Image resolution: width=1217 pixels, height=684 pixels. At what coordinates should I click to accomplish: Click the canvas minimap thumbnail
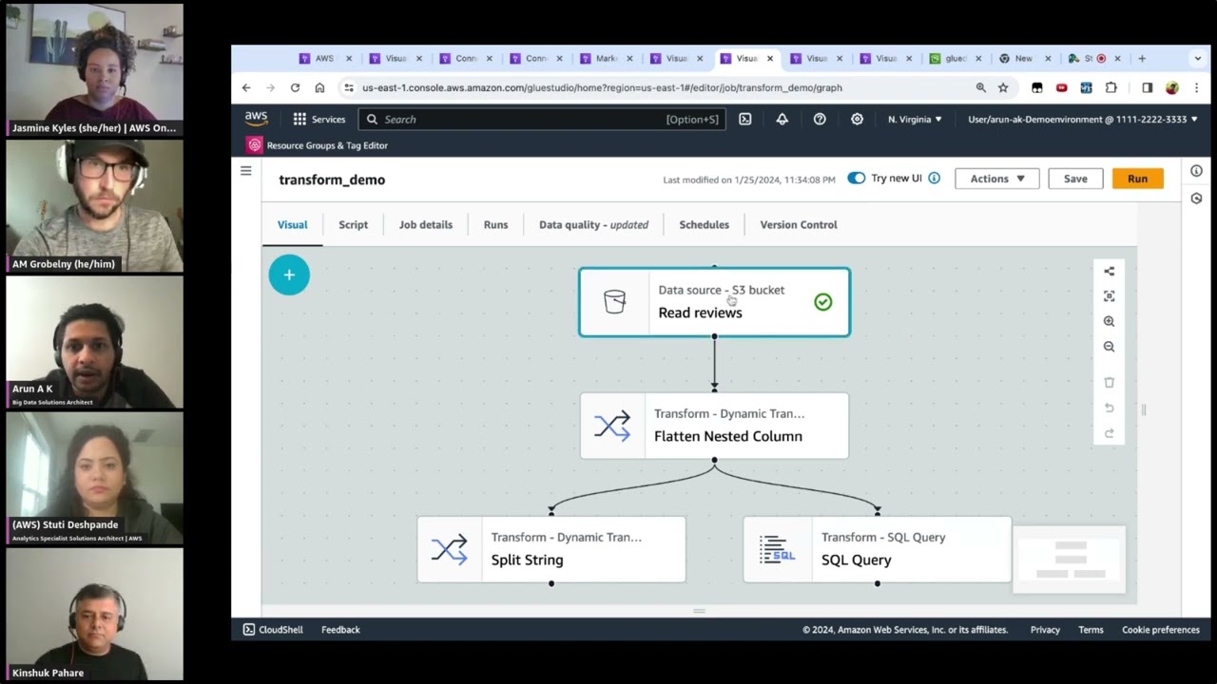[x=1070, y=560]
